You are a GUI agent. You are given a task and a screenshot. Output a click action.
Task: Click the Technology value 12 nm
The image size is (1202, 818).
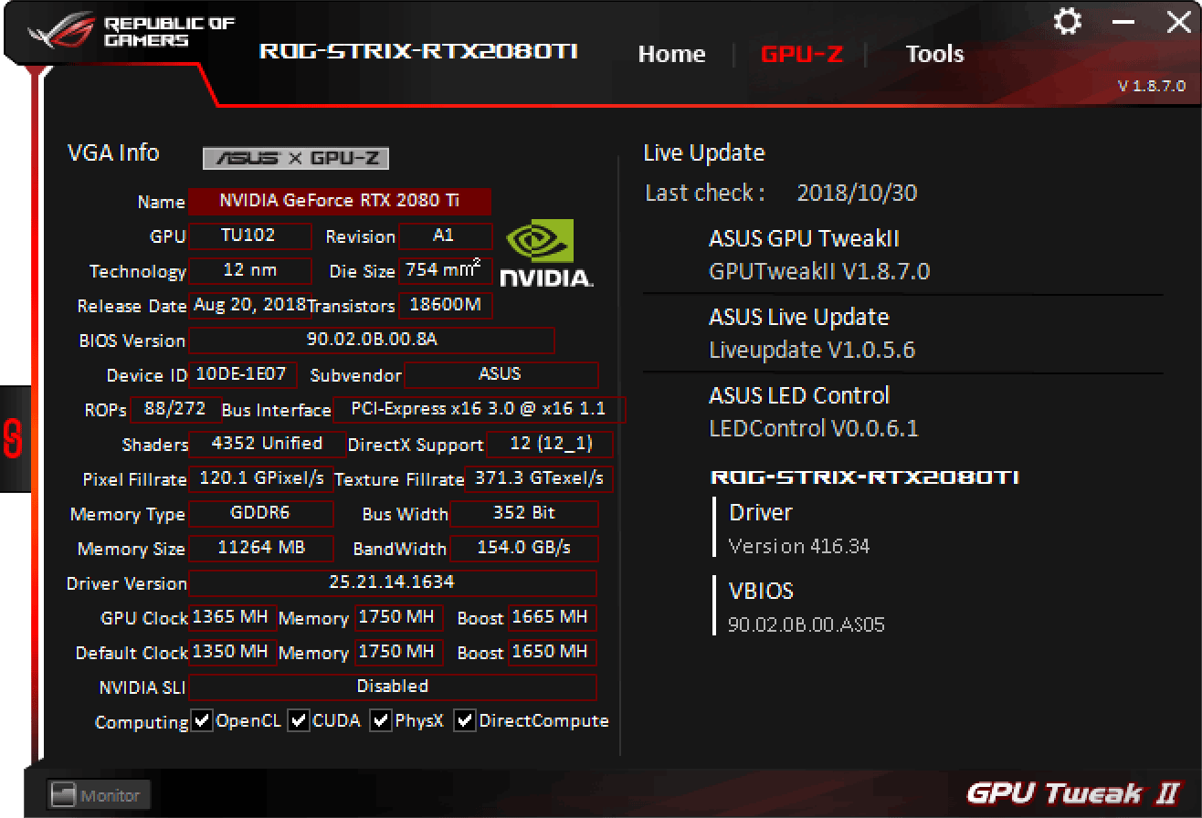point(248,270)
